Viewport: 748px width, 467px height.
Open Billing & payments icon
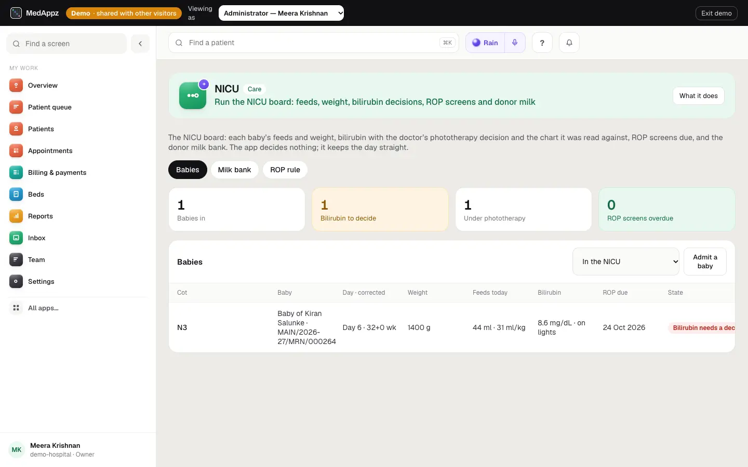[x=16, y=173]
